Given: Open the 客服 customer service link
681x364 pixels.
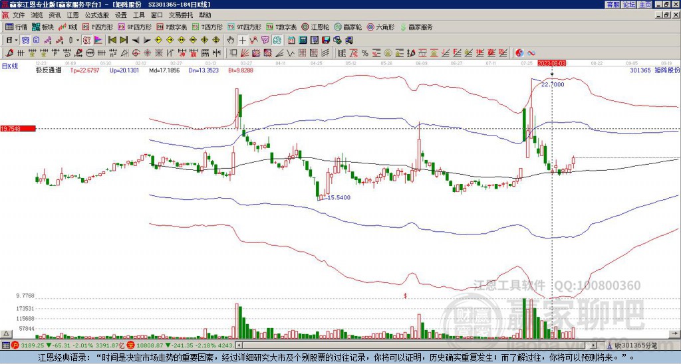Looking at the screenshot, I should point(613,5).
